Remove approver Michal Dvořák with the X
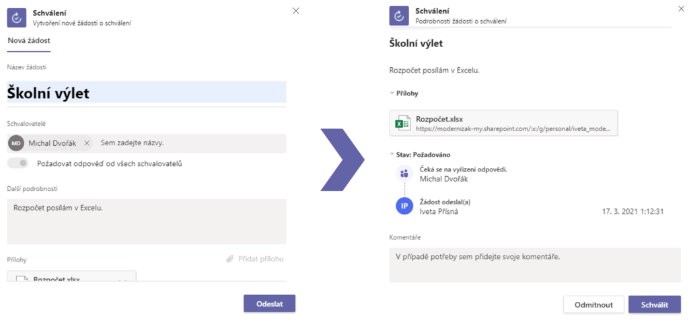 pyautogui.click(x=87, y=143)
